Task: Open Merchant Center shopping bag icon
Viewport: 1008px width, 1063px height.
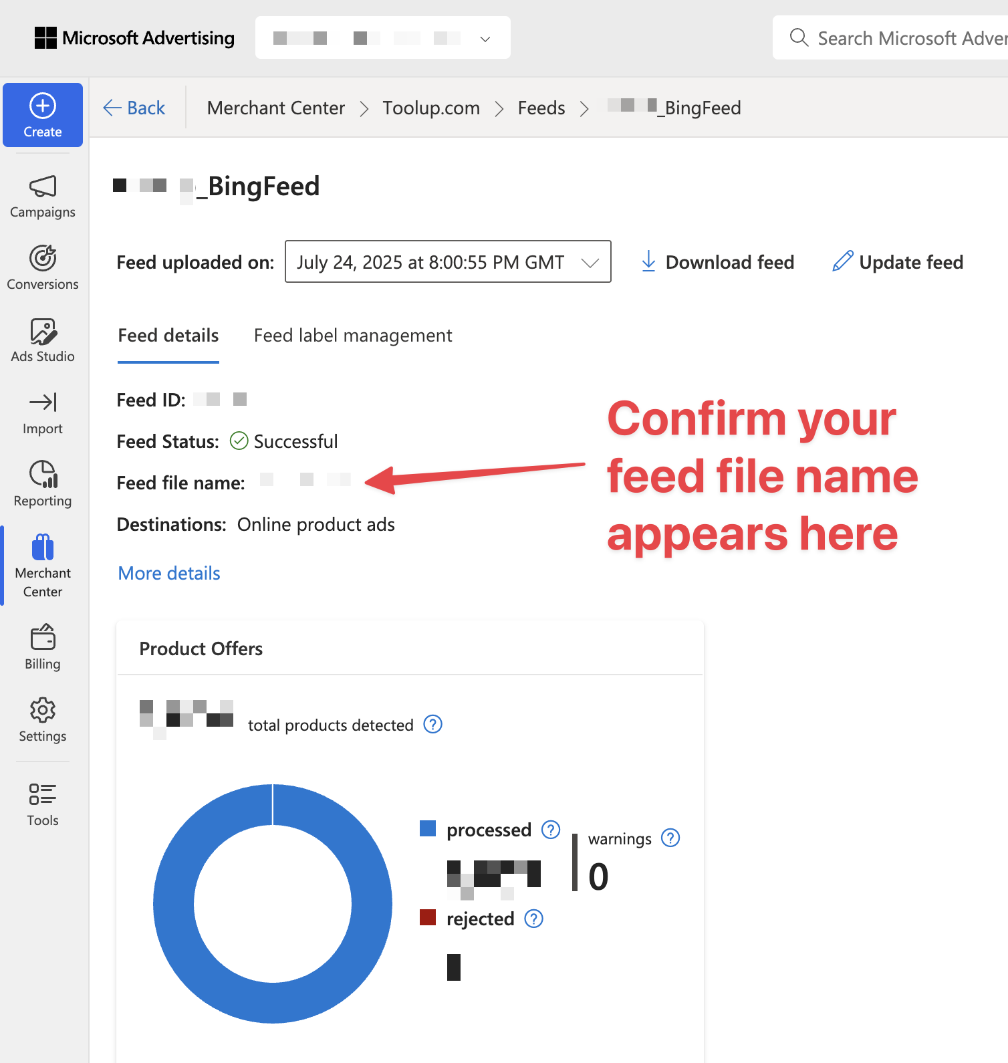Action: 43,546
